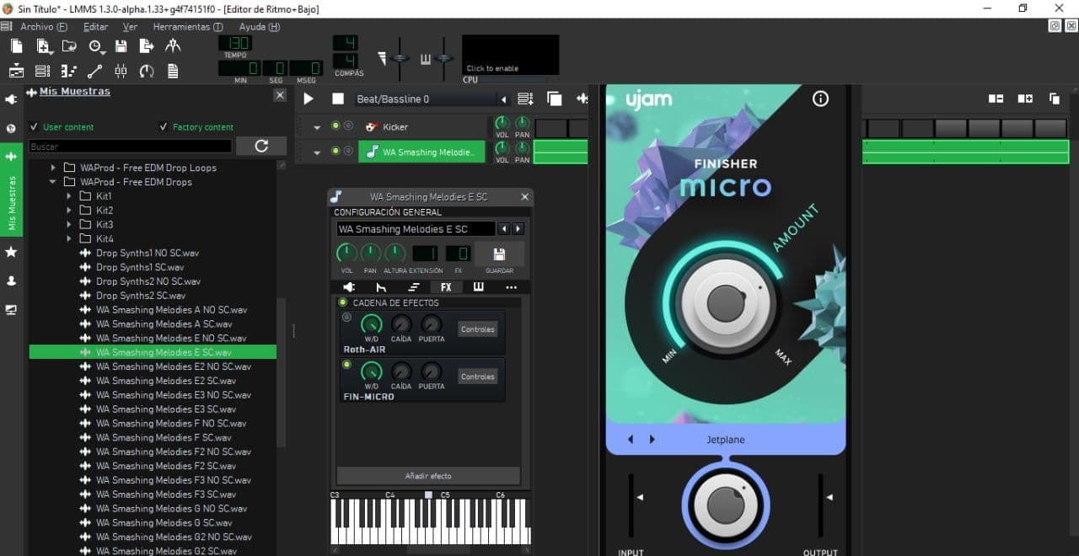This screenshot has width=1079, height=556.
Task: Open an existing project
Action: pos(69,46)
